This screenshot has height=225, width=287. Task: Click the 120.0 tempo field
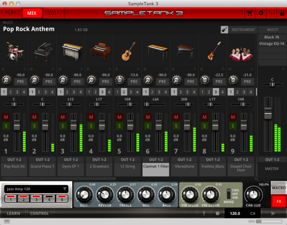point(235,214)
